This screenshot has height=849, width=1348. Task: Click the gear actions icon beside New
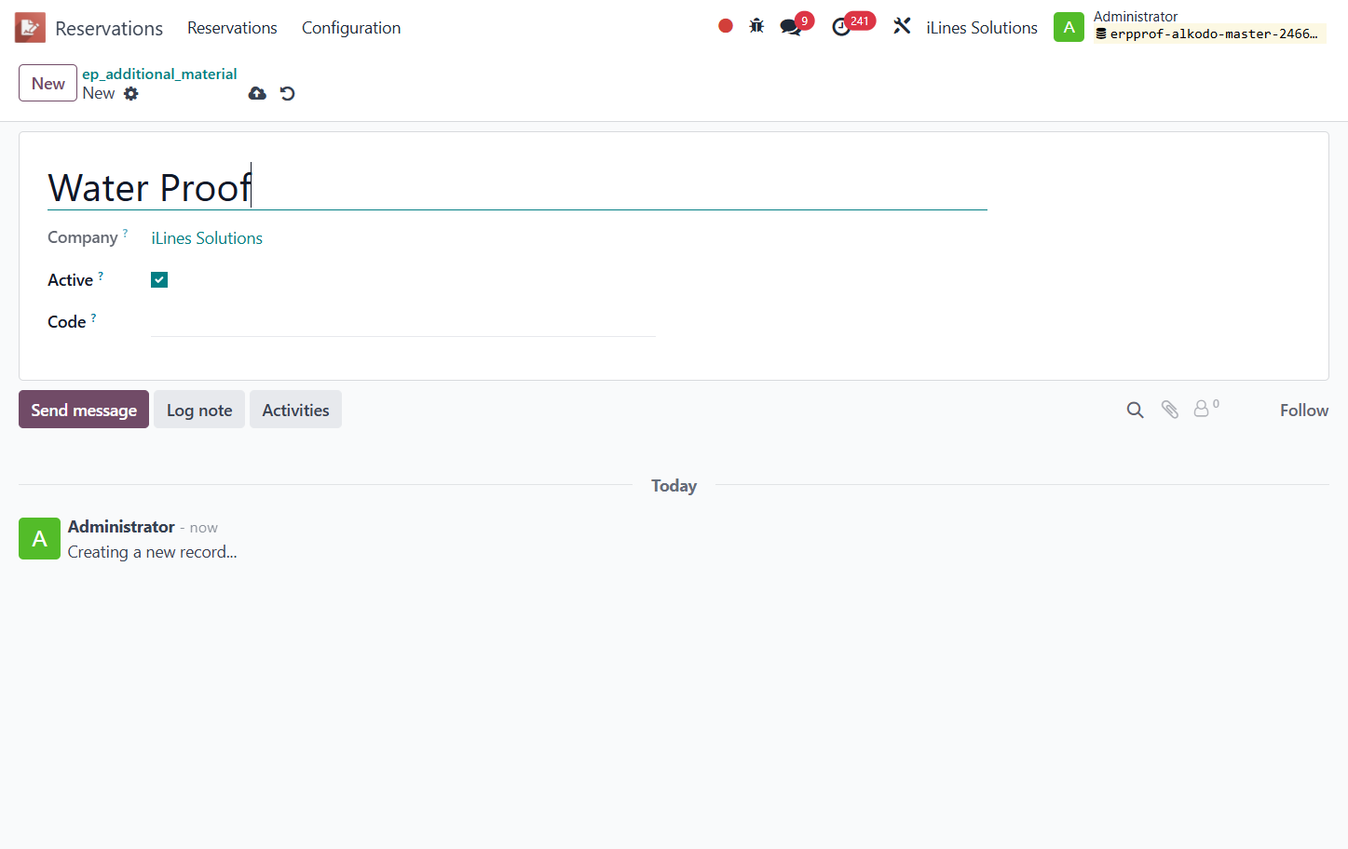(x=131, y=93)
